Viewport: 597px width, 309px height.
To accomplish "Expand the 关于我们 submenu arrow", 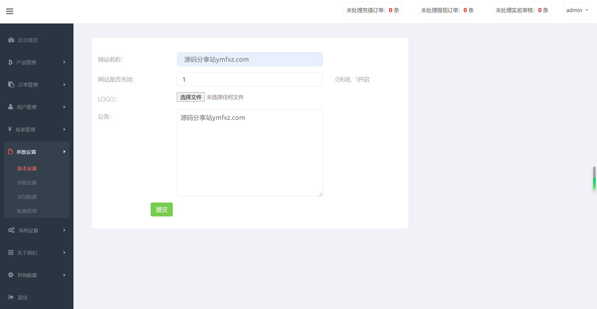I will 64,253.
